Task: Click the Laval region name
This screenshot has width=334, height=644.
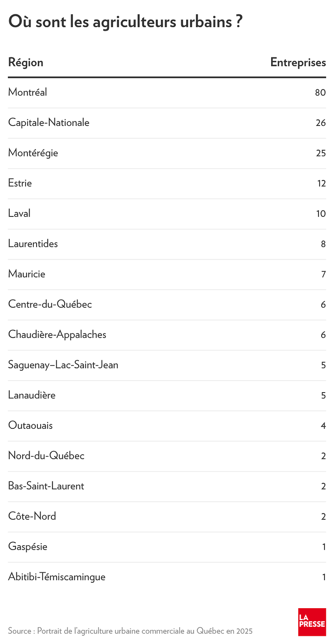Action: coord(19,214)
